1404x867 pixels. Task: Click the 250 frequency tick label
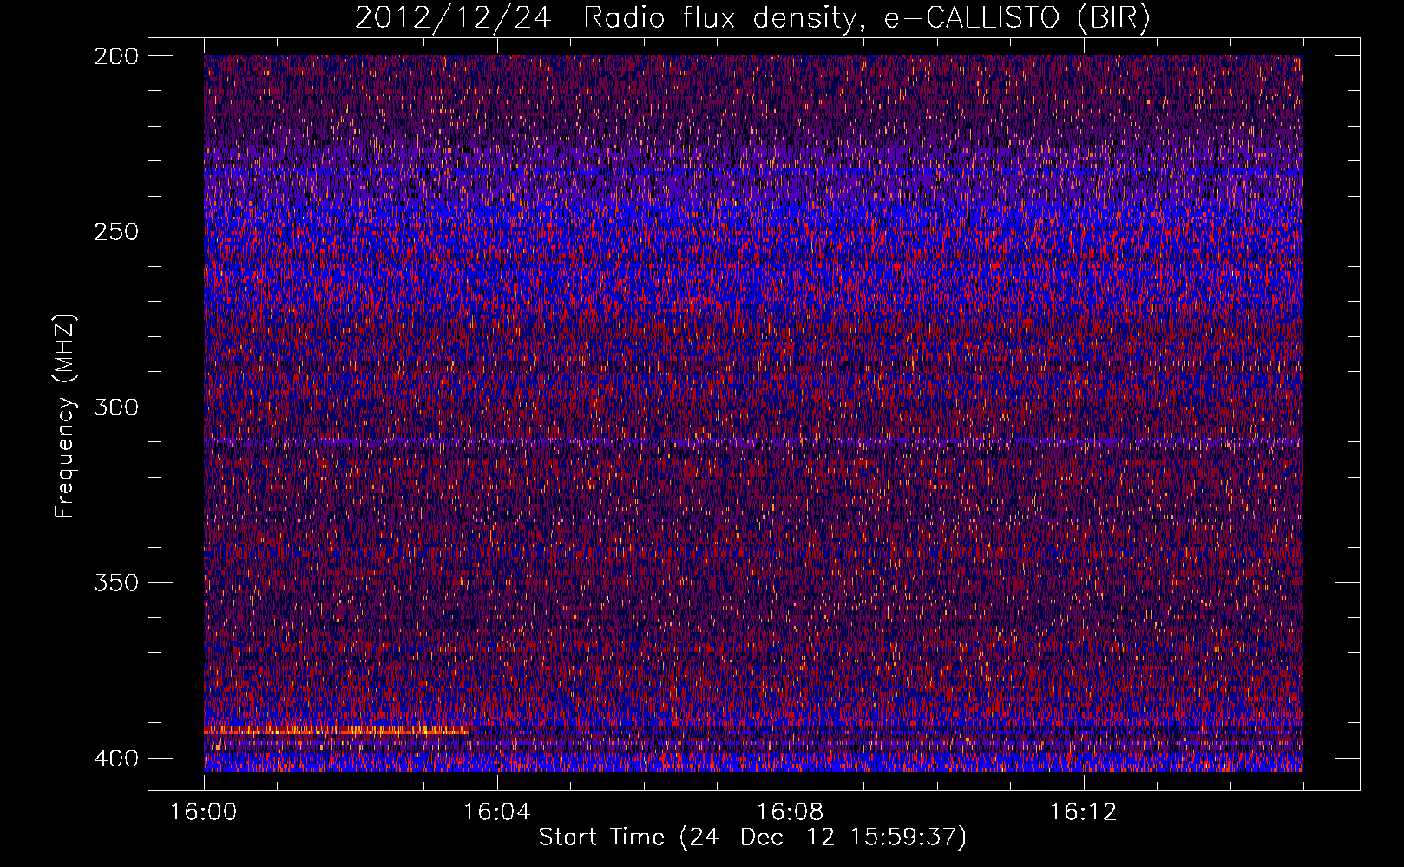coord(115,231)
